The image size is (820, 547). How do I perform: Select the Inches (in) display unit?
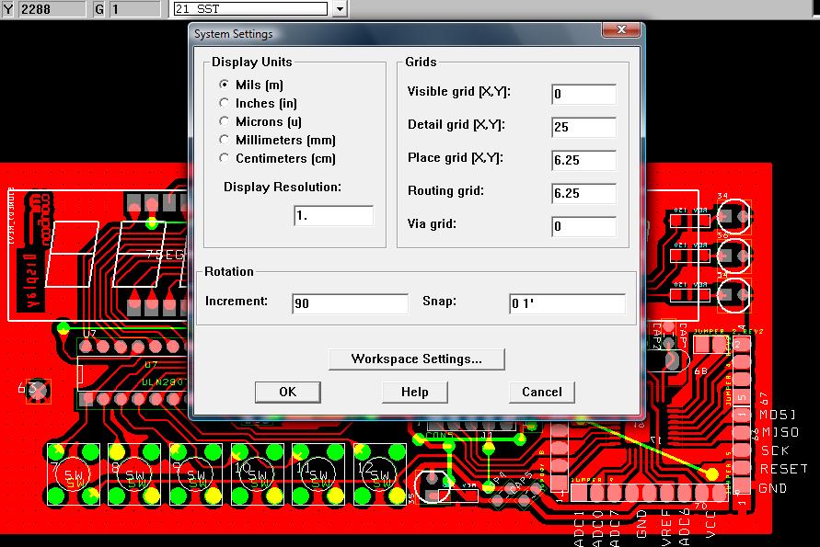coord(225,103)
